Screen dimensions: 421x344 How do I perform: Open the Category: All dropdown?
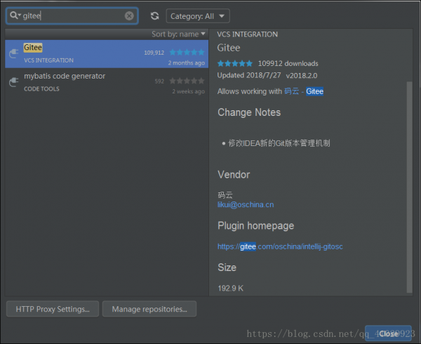tap(198, 15)
